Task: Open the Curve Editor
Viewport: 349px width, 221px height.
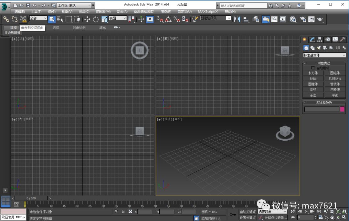Action: (274, 19)
